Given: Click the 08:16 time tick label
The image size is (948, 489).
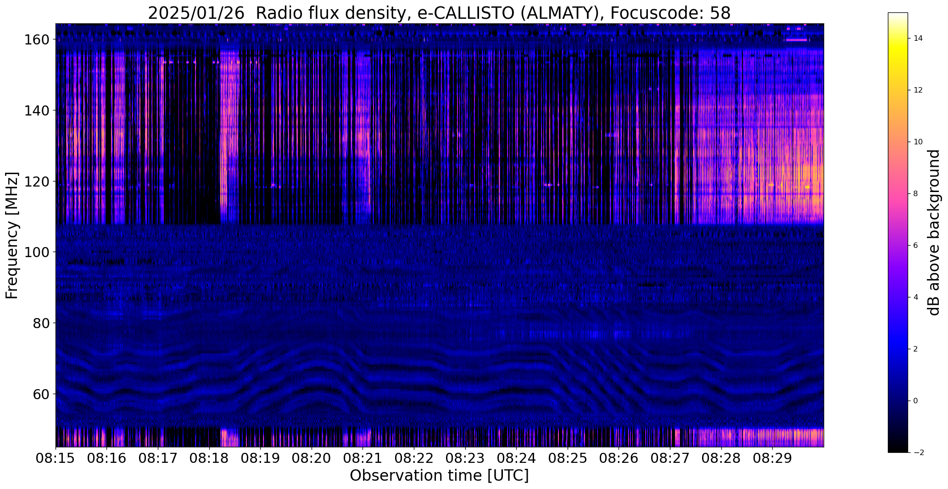Looking at the screenshot, I should coord(107,458).
